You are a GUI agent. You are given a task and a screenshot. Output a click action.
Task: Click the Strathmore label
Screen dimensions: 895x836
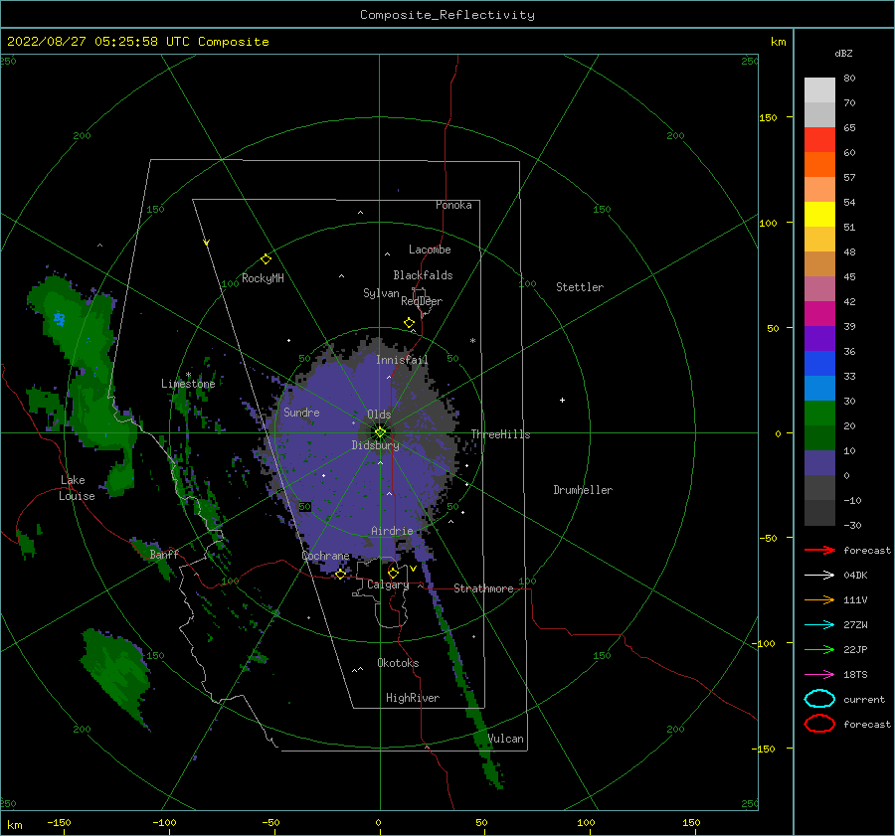pos(483,588)
